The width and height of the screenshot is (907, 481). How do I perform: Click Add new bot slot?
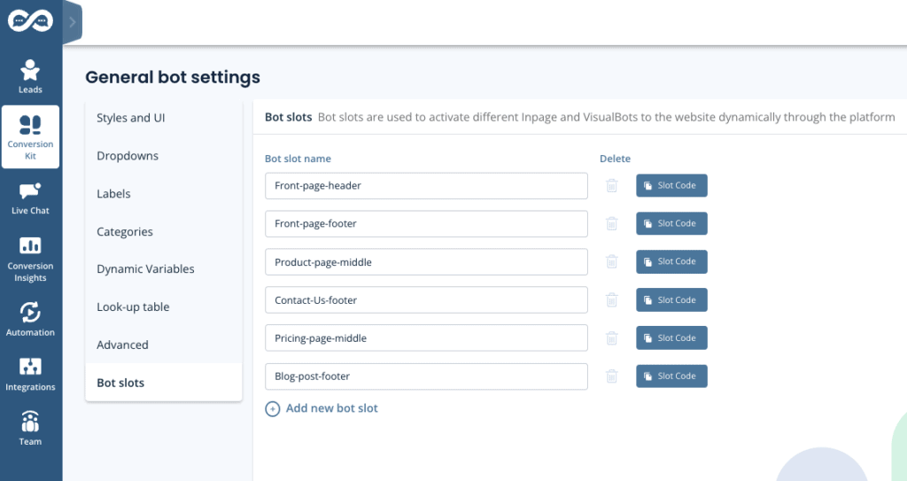(322, 408)
